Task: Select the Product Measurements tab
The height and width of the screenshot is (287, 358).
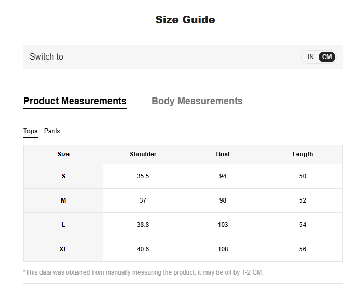Action: [75, 101]
